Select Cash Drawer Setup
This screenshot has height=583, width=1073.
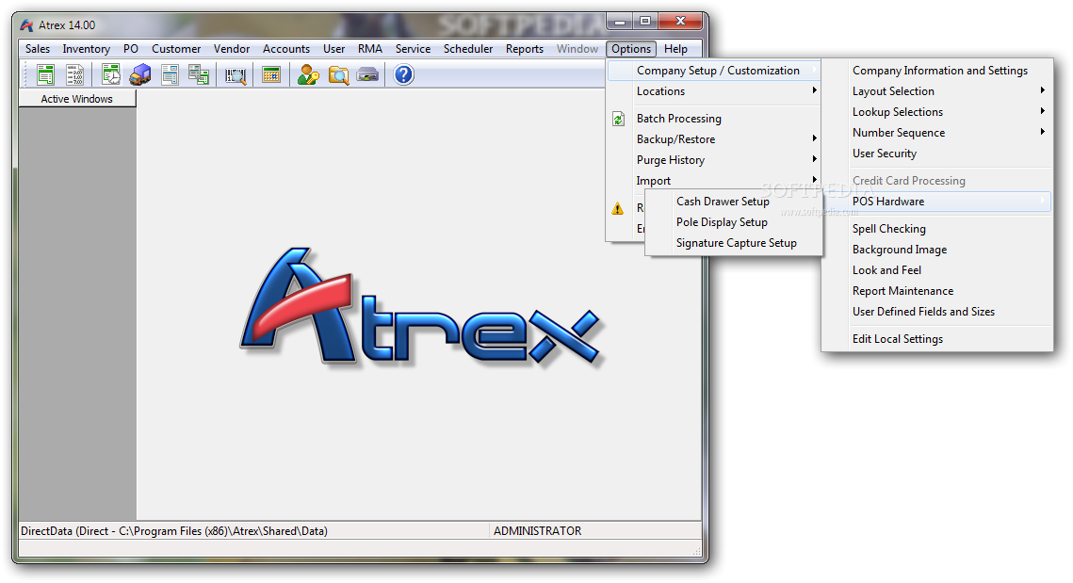pyautogui.click(x=734, y=202)
